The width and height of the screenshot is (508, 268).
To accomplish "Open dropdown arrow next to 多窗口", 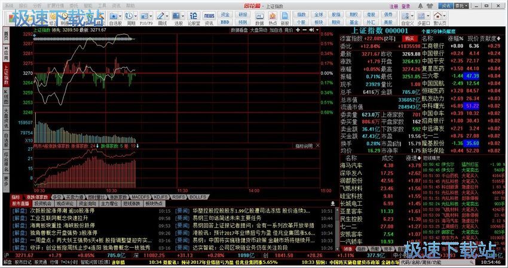I will 428,16.
